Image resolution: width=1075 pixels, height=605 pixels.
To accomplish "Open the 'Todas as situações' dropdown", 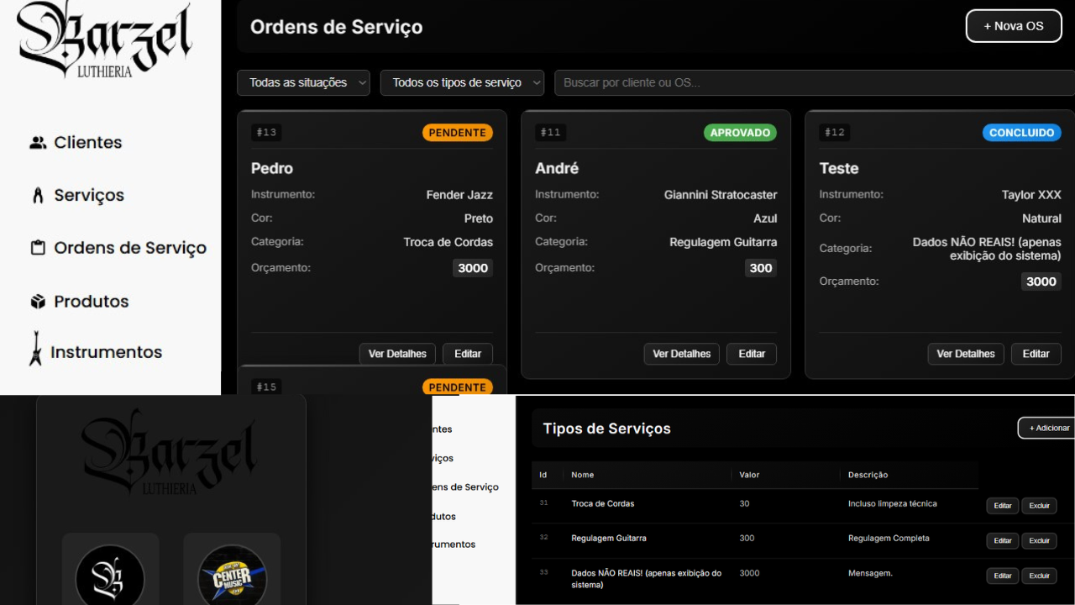I will click(x=303, y=82).
